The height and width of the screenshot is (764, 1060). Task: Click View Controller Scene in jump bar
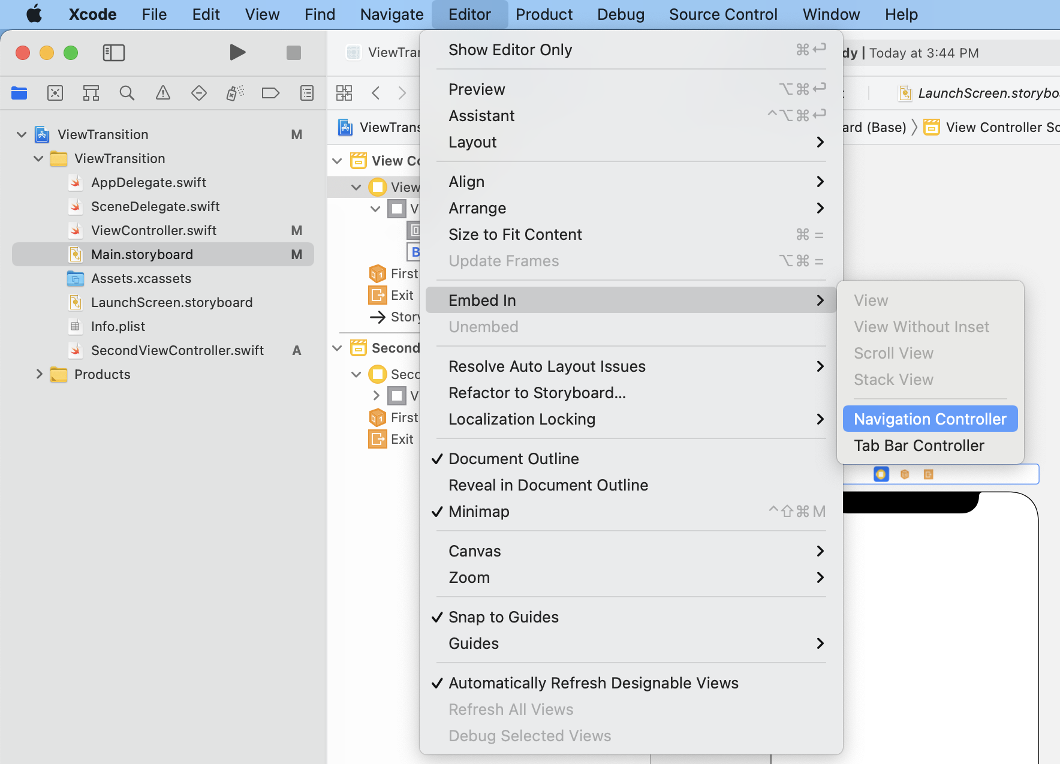992,127
